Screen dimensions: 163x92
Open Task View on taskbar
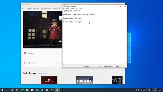(17, 90)
